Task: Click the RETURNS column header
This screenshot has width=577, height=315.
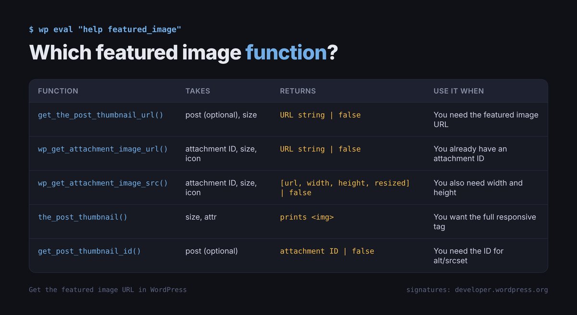Action: 298,91
